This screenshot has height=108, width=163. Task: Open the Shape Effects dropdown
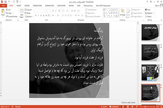[x=137, y=17]
